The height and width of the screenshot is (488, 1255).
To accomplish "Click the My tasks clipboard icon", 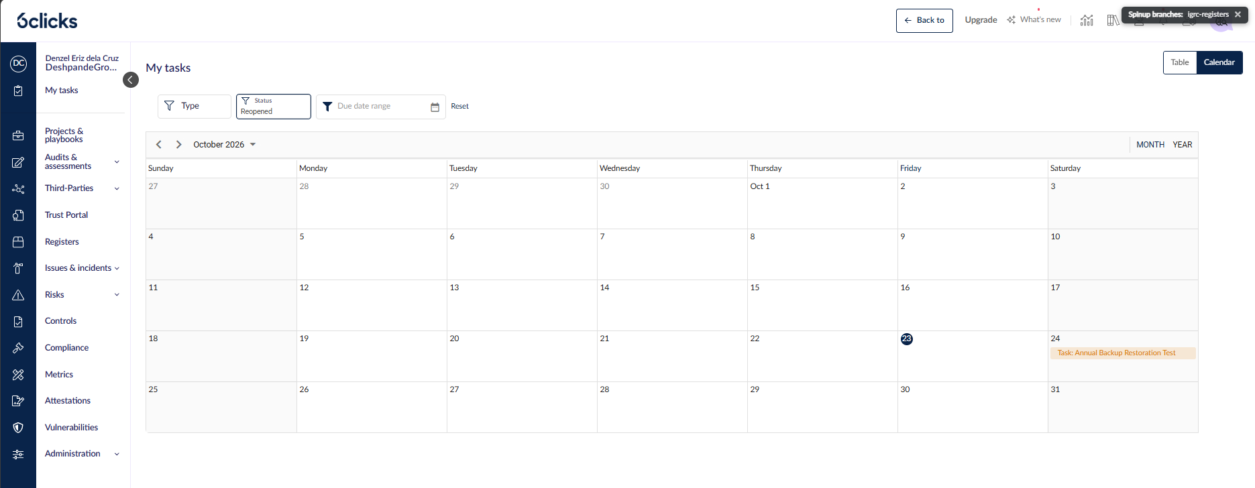I will (x=18, y=90).
